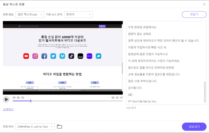Click the current time 00:00:30 label
Screen dimensions: 209x133
[18, 98]
